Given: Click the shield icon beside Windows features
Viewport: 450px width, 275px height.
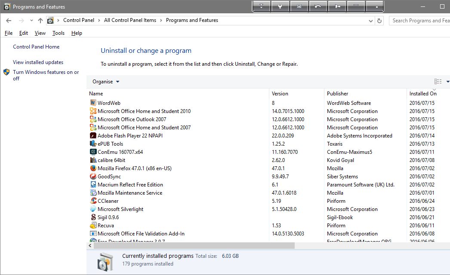Looking at the screenshot, I should coord(6,72).
